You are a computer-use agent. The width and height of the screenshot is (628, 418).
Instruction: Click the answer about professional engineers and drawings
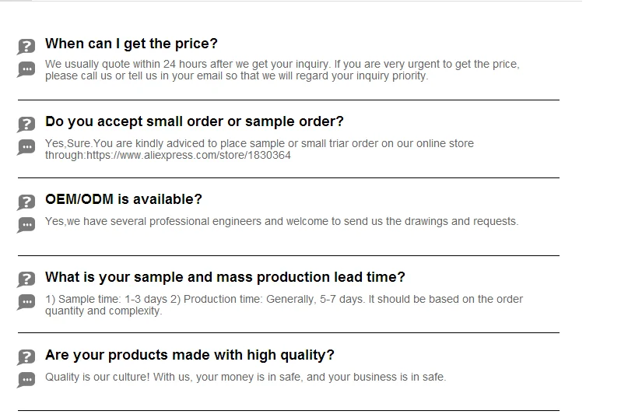(x=282, y=221)
